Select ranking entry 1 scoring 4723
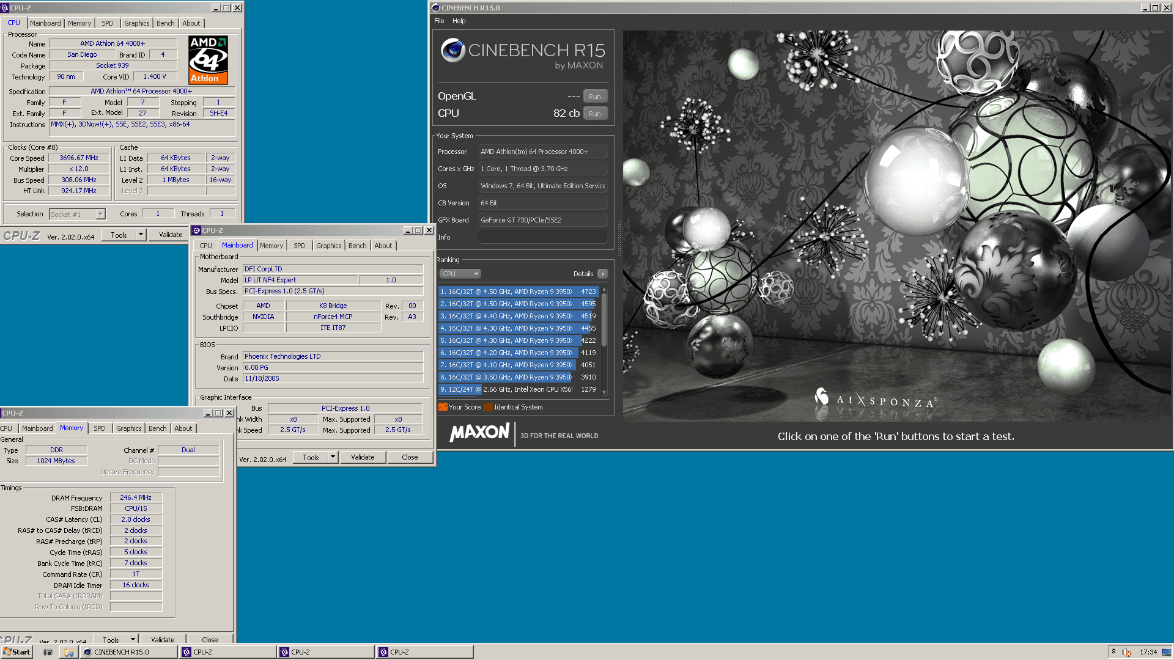The width and height of the screenshot is (1174, 660). [x=518, y=291]
